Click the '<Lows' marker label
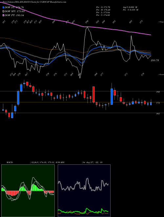Screen dimensions: 164x217 coord(161,74)
